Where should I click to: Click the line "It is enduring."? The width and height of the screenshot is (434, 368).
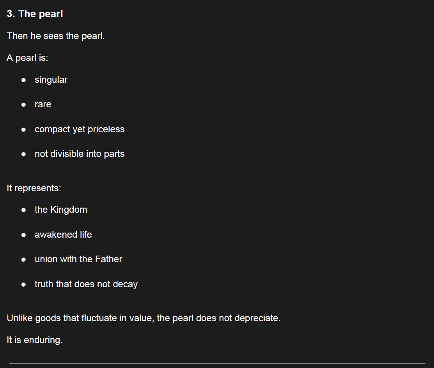[x=35, y=340]
